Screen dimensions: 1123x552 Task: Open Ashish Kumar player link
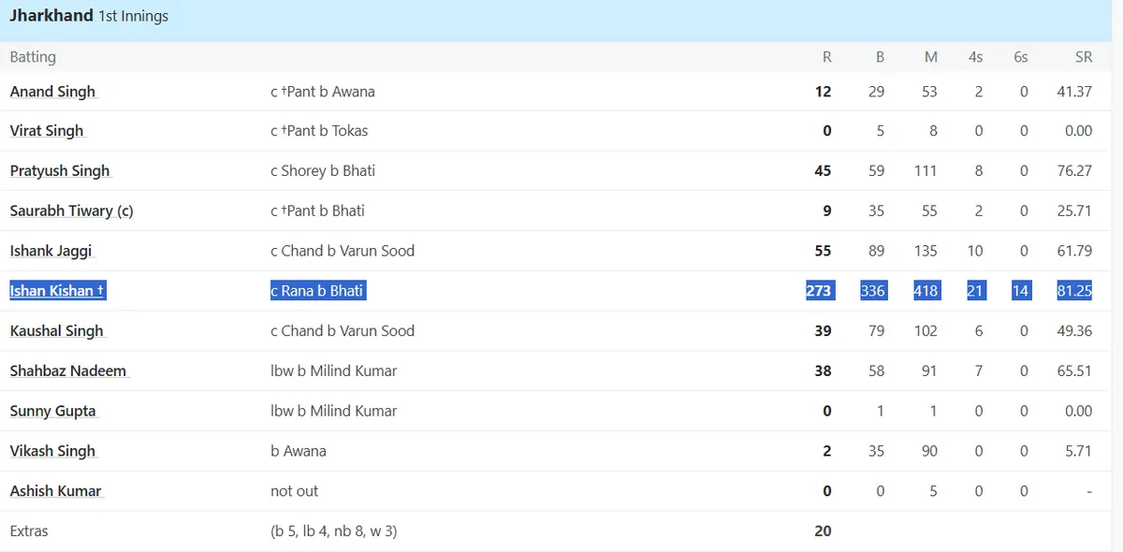pyautogui.click(x=56, y=491)
